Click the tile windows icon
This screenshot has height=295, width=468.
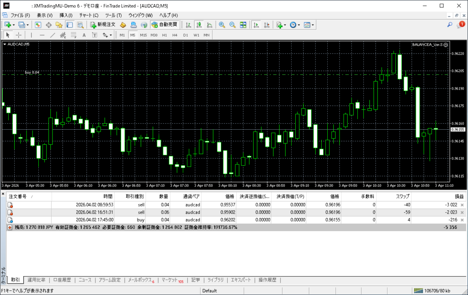(x=243, y=25)
